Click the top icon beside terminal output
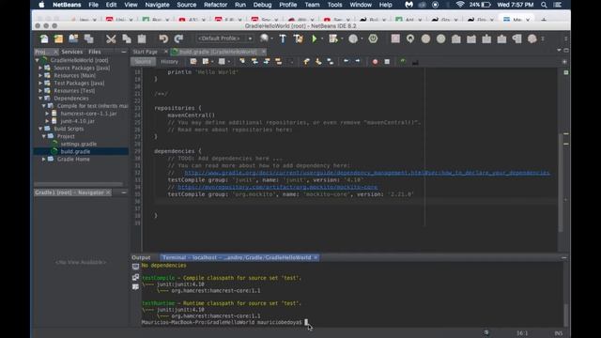 [135, 267]
